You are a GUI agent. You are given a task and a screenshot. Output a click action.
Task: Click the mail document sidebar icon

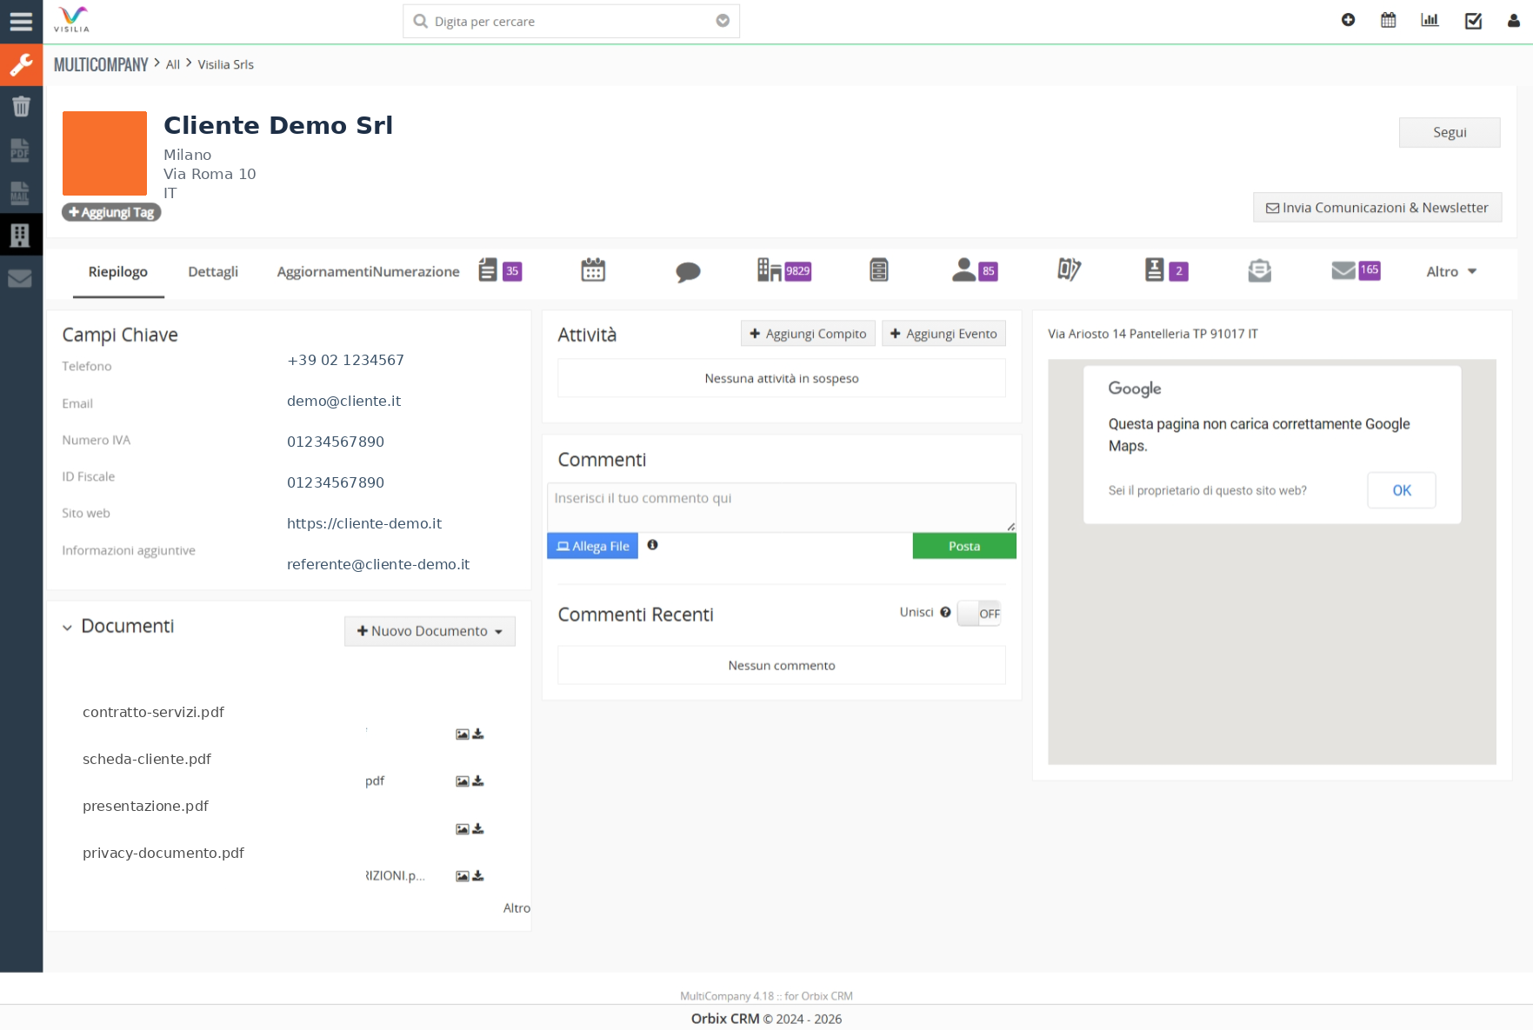[x=21, y=192]
